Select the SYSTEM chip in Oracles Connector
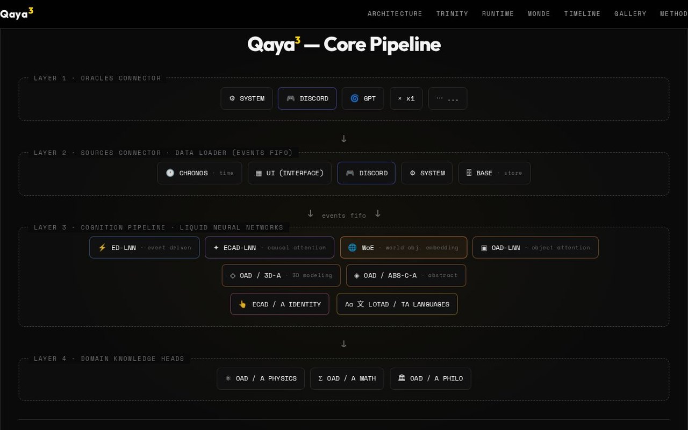 [x=247, y=98]
